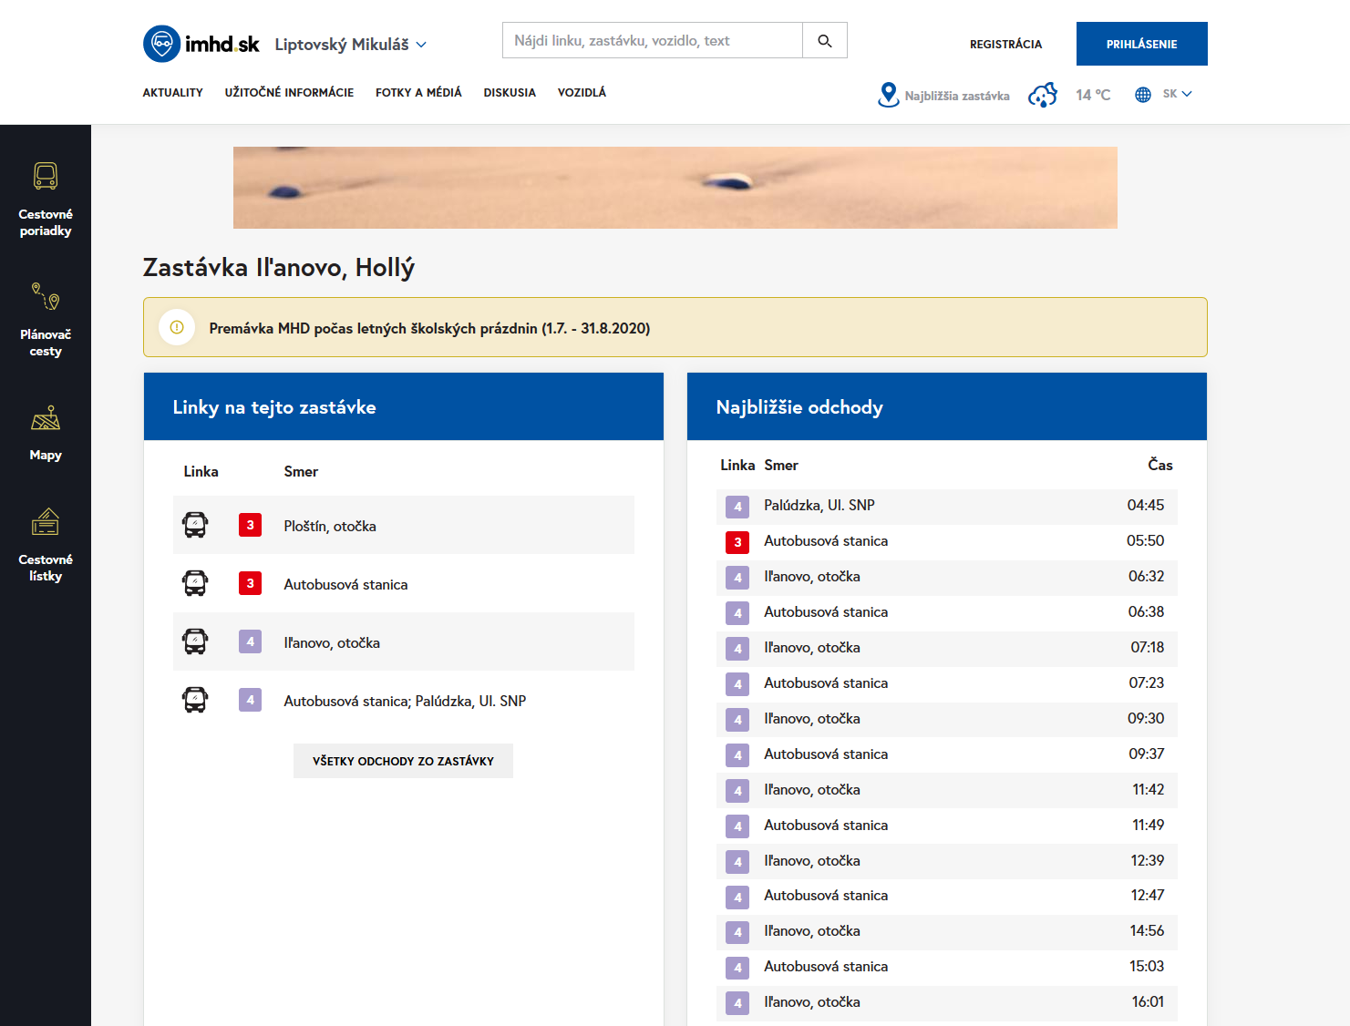
Task: Click the Registrácia link
Action: tap(1005, 44)
